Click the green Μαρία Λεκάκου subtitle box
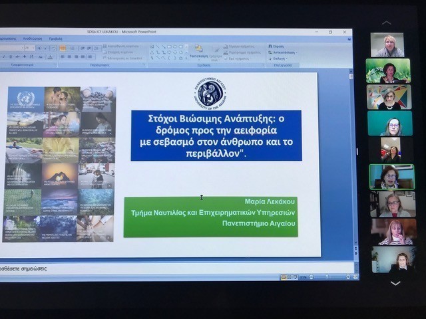Screen dimensions: 426x319 tap(210, 217)
